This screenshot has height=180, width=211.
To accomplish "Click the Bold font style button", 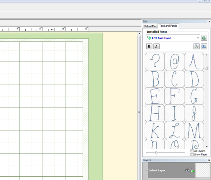I will [149, 46].
